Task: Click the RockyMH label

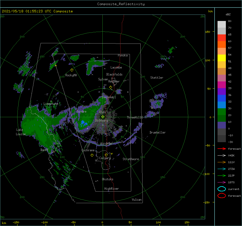Action: (x=71, y=75)
